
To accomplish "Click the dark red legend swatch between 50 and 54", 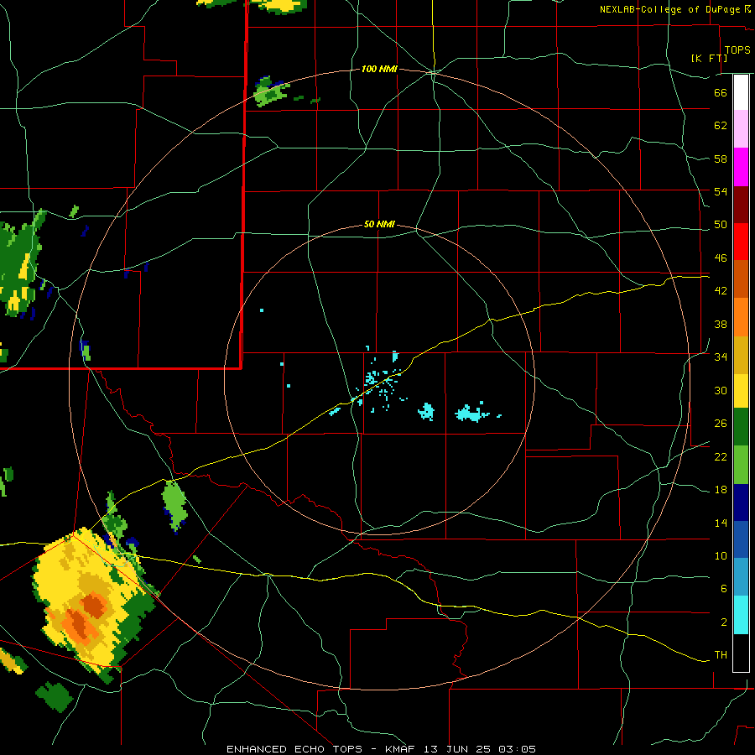I will coord(741,205).
